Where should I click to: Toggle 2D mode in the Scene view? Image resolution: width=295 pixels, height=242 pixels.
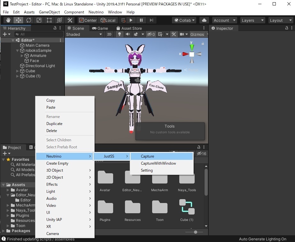coord(109,34)
